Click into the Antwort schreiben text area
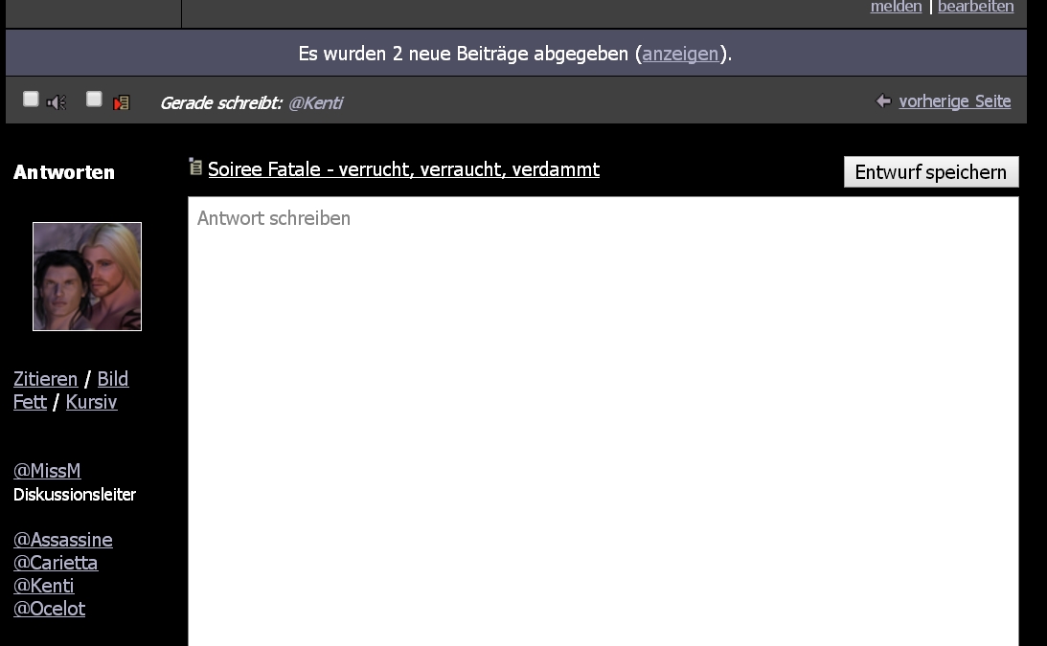Image resolution: width=1047 pixels, height=646 pixels. pyautogui.click(x=603, y=421)
